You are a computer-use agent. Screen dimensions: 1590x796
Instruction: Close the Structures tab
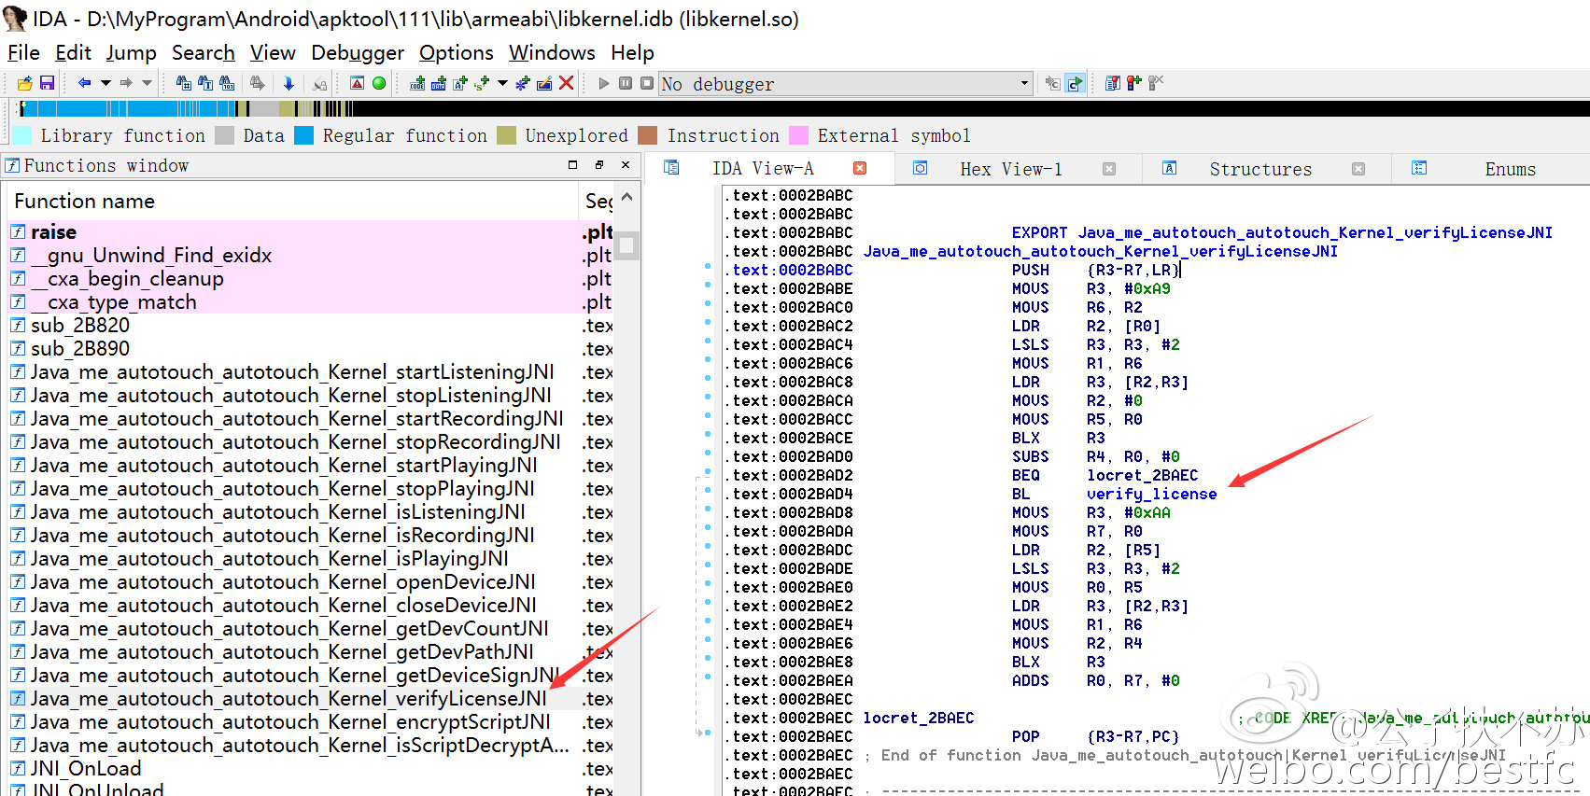pyautogui.click(x=1358, y=169)
